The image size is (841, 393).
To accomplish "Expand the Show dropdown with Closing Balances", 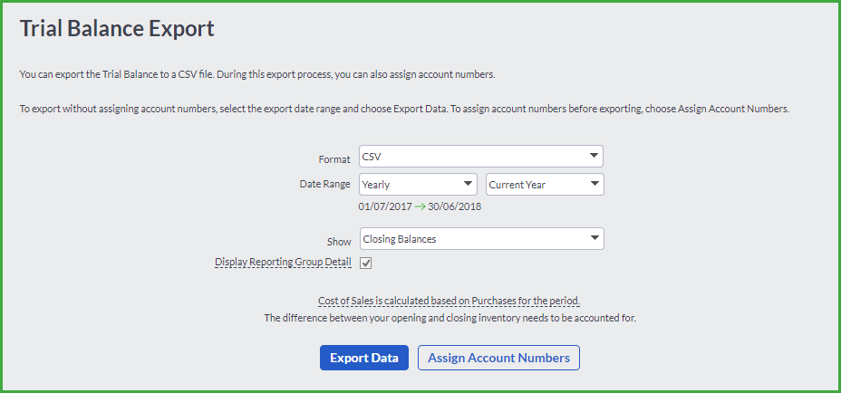I will point(481,239).
